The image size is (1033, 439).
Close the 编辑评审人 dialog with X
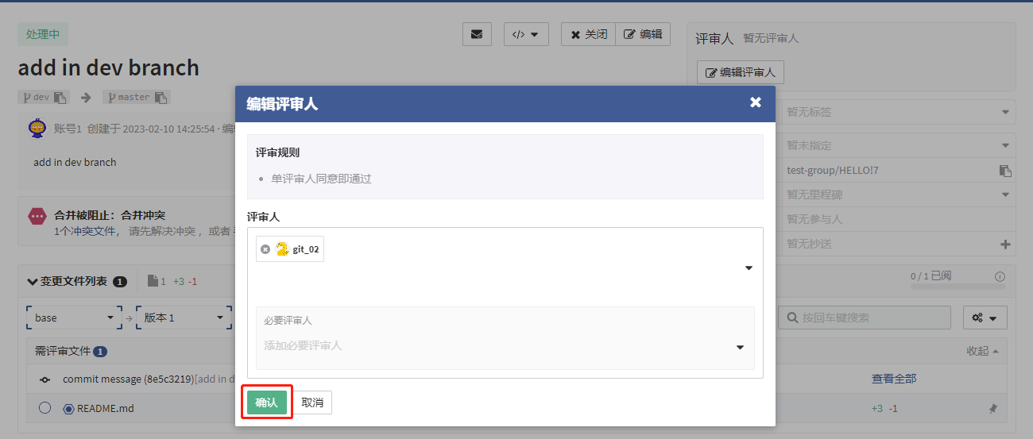(755, 102)
